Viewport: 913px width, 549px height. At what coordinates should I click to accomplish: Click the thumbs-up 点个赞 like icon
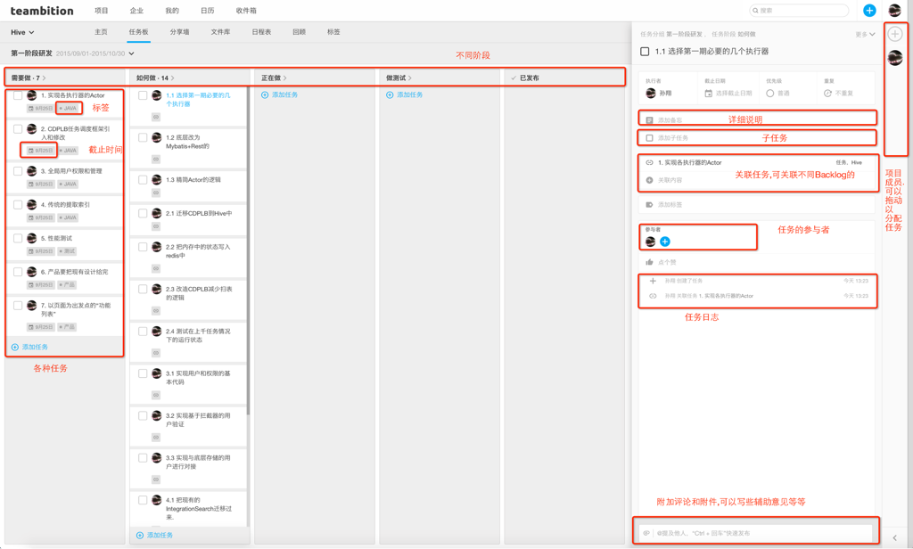tap(649, 262)
